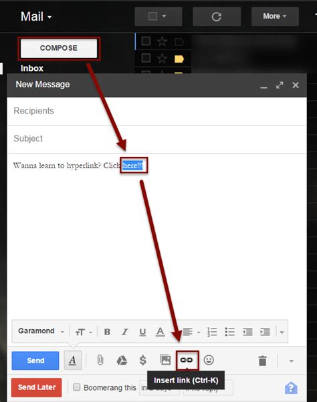Open the Inbox folder
The image size is (317, 402).
pos(32,69)
